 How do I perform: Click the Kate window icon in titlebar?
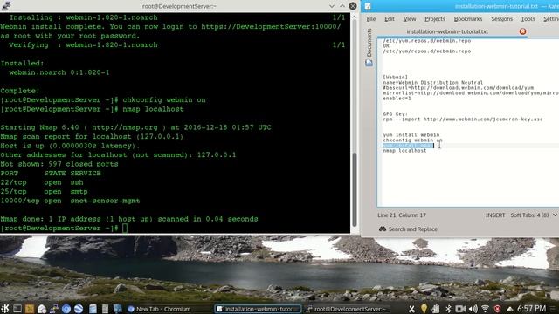368,6
